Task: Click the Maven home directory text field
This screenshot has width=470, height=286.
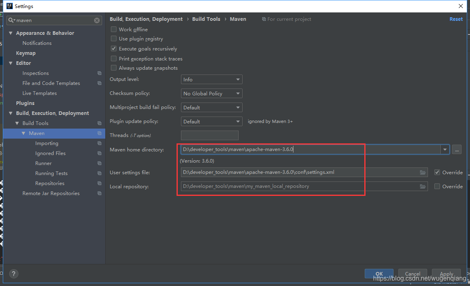Action: tap(311, 149)
